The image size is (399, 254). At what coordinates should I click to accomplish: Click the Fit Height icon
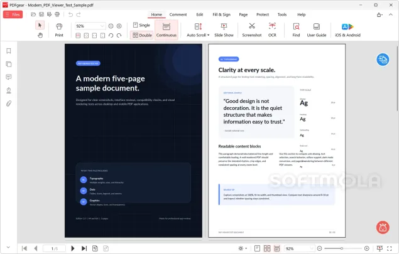(x=102, y=36)
